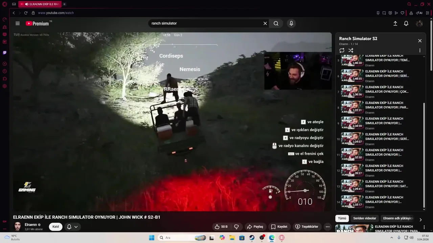Open YouTube notifications bell
The width and height of the screenshot is (433, 243).
(x=406, y=23)
